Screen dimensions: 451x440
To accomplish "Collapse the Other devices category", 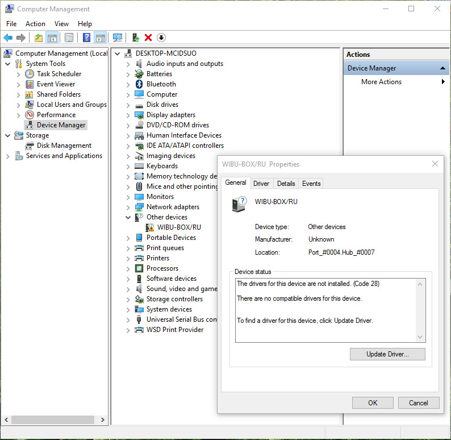I will 128,218.
